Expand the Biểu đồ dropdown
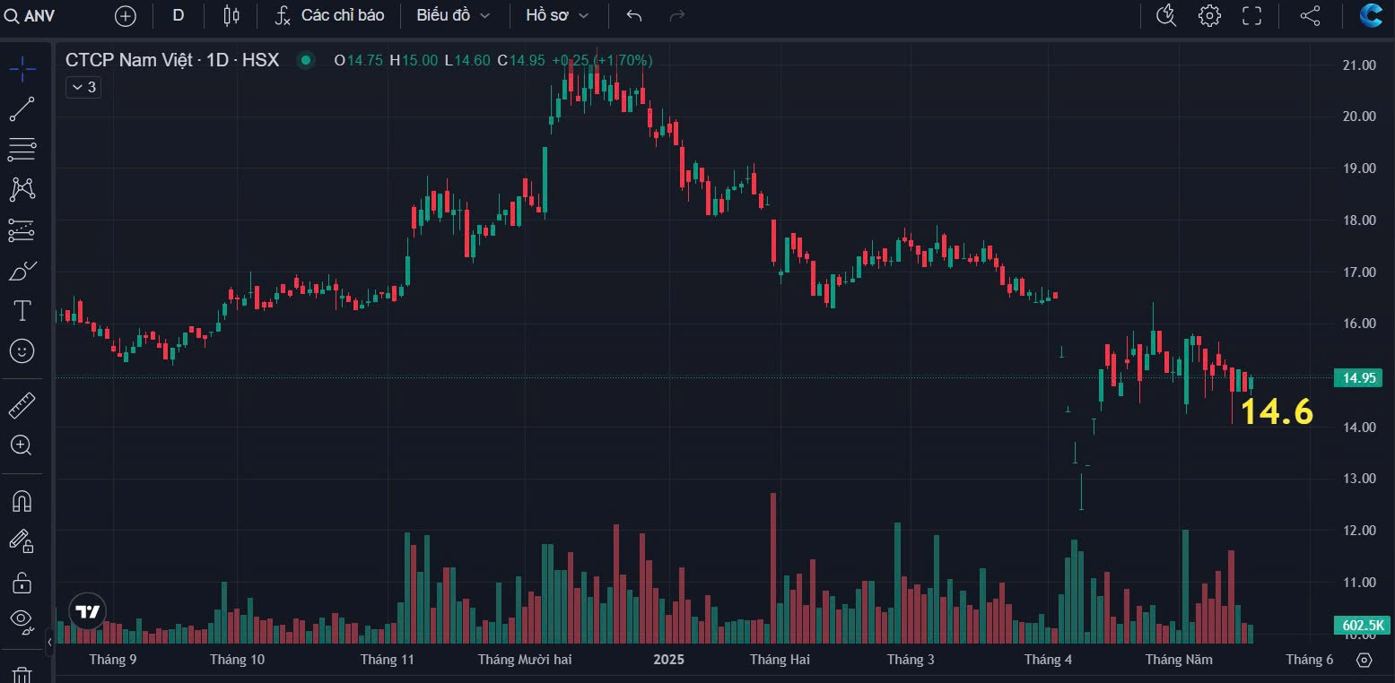1395x683 pixels. 453,15
